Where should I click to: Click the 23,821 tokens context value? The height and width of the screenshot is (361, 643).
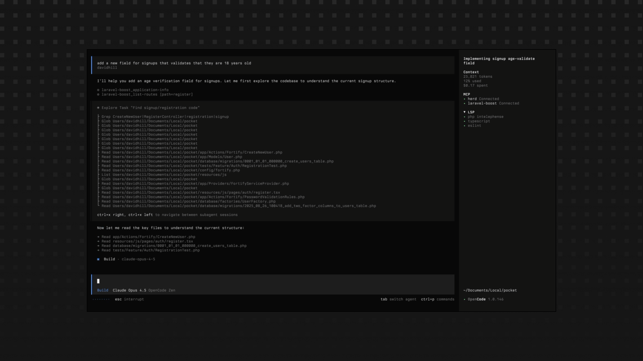(478, 76)
